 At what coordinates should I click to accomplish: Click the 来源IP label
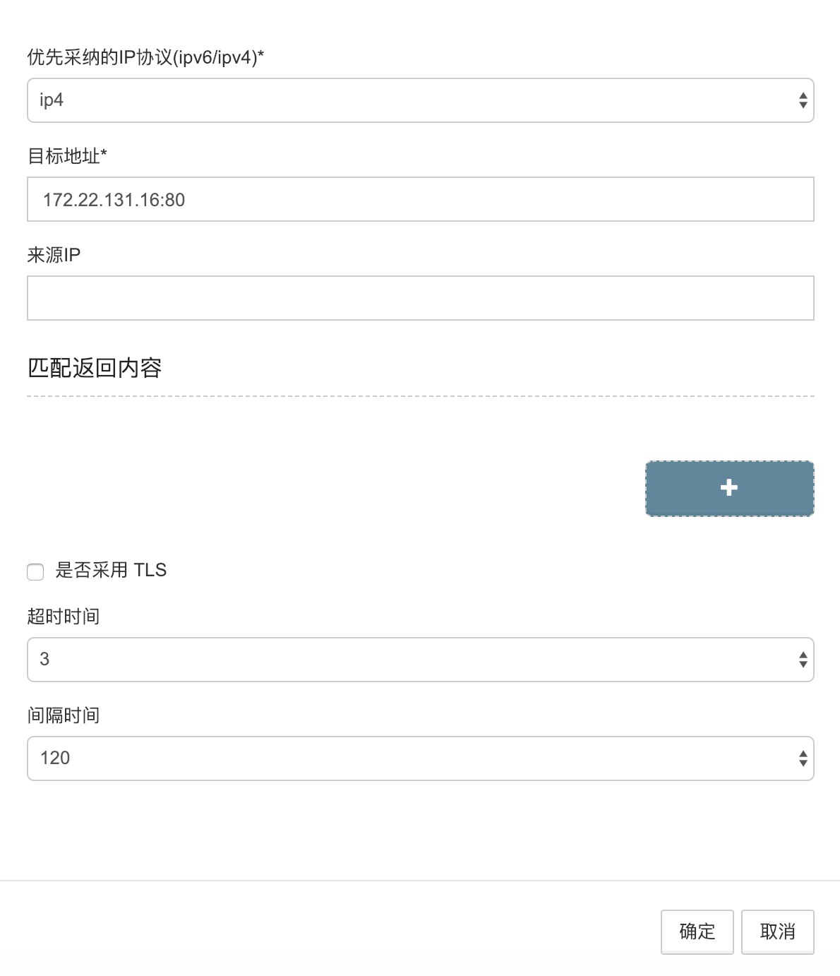pyautogui.click(x=54, y=255)
